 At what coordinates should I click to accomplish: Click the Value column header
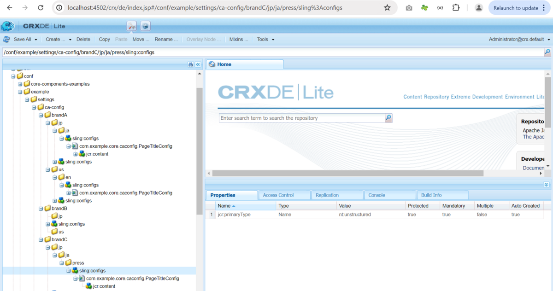pyautogui.click(x=371, y=206)
